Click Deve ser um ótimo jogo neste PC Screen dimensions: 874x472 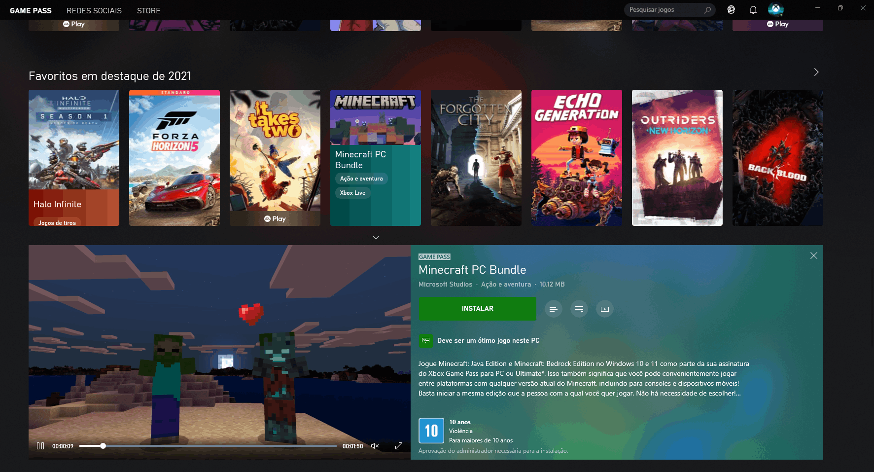(x=488, y=340)
